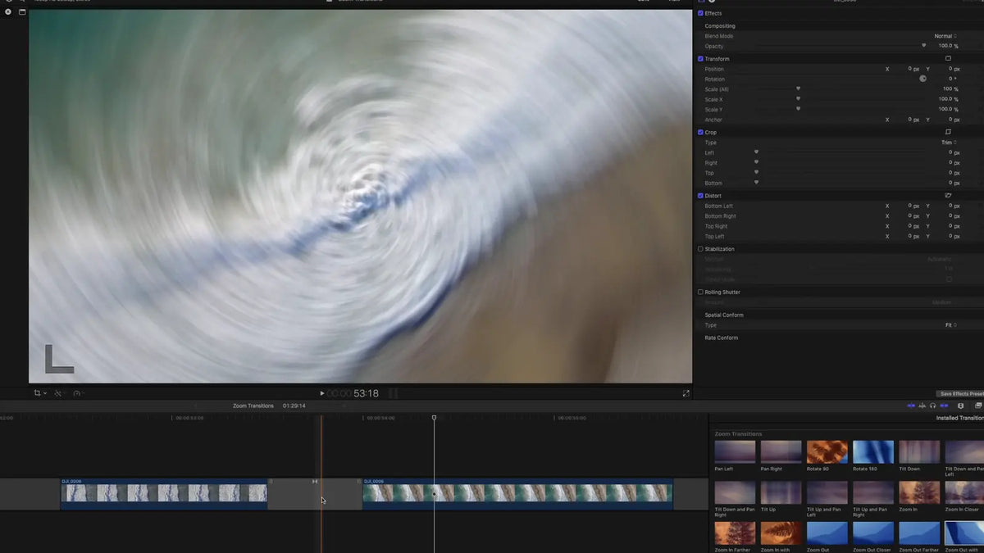Select the Zoom Out Closer transition thumbnail

872,533
